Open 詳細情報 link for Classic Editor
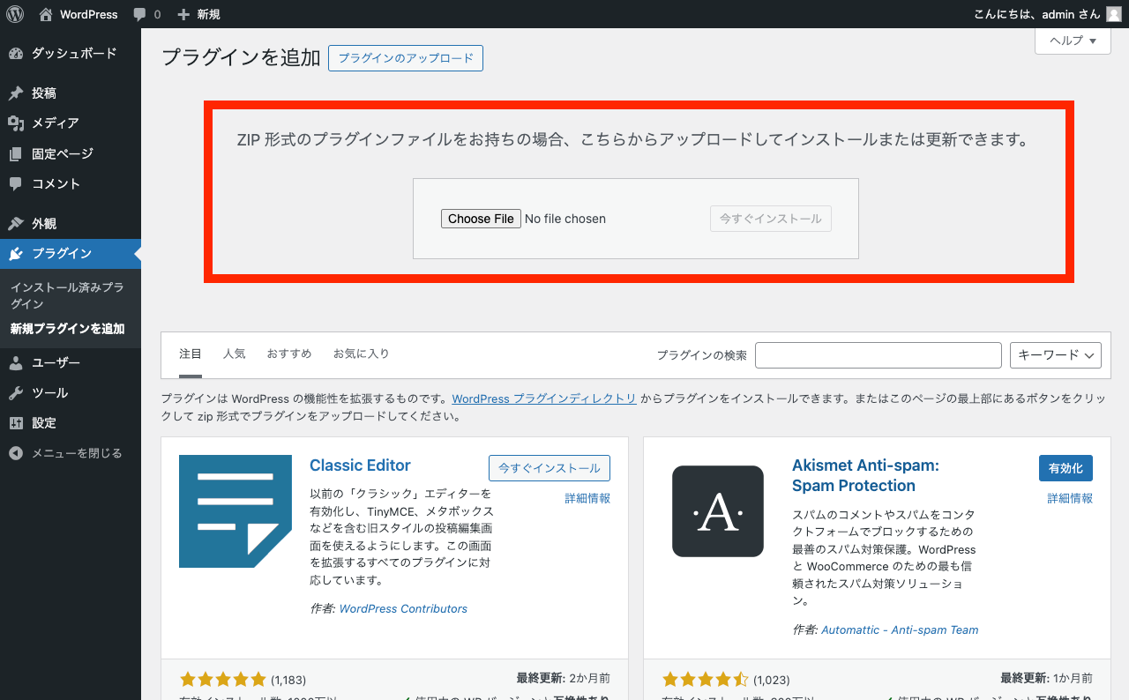The height and width of the screenshot is (700, 1129). tap(587, 498)
